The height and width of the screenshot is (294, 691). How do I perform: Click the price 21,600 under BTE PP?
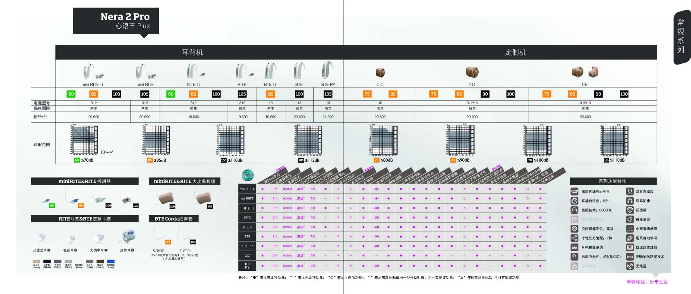point(328,117)
